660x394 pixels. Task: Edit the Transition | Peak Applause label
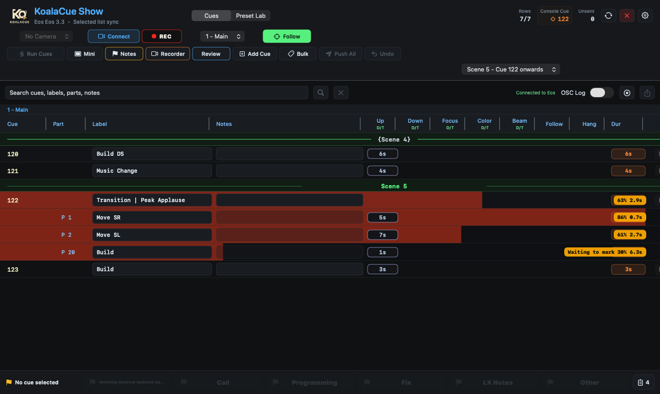pos(152,200)
